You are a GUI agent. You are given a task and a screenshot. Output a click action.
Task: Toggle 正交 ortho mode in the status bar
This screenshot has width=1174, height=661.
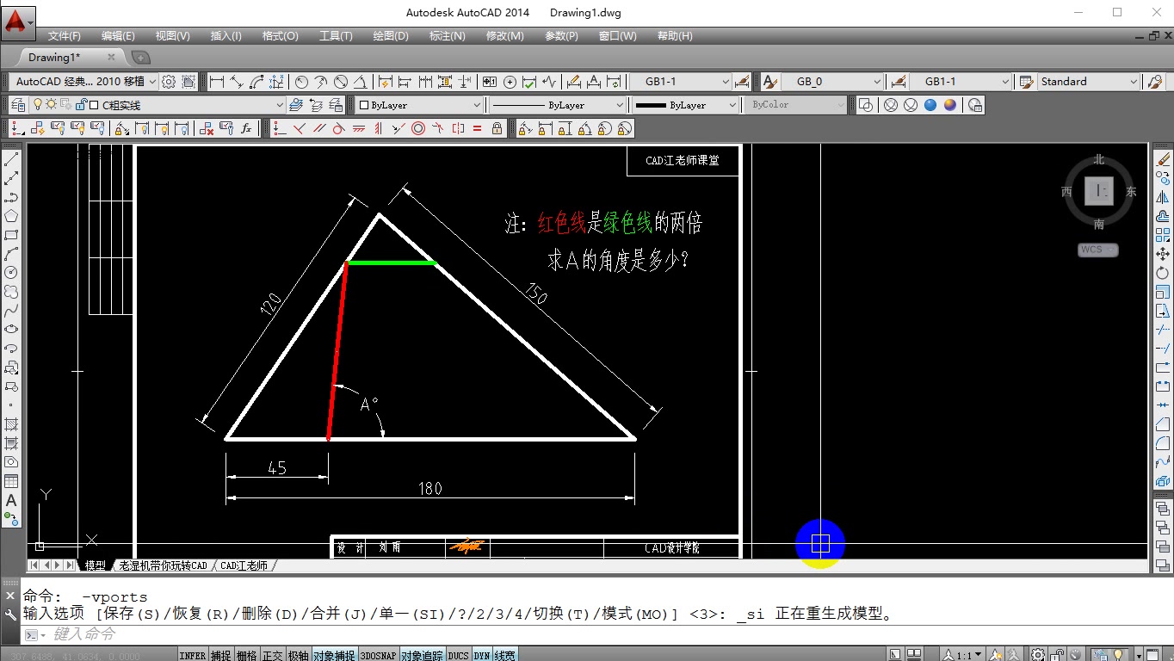(272, 654)
